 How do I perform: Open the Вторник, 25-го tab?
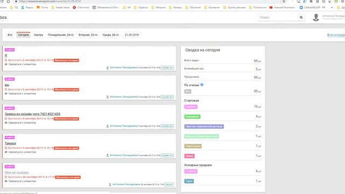tap(88, 35)
